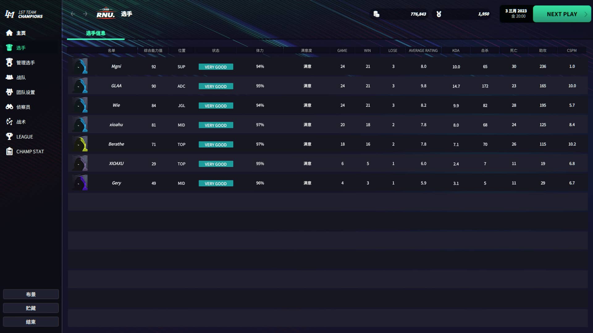The width and height of the screenshot is (593, 333).
Task: Click the 布景 (Scene) button
Action: pyautogui.click(x=31, y=294)
